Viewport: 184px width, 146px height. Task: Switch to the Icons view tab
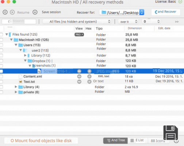[158, 141]
